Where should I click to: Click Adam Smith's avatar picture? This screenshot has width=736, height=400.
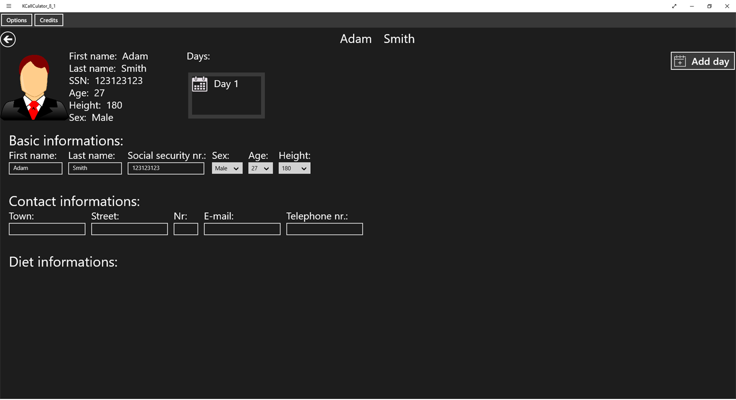[x=34, y=87]
